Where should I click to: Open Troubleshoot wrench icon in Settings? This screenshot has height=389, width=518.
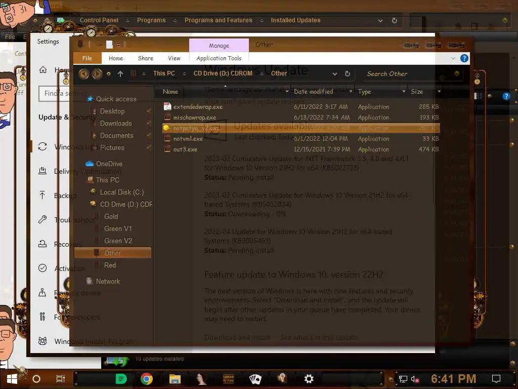point(42,219)
